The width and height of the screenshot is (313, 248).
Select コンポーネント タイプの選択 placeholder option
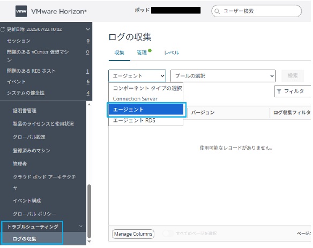(146, 88)
